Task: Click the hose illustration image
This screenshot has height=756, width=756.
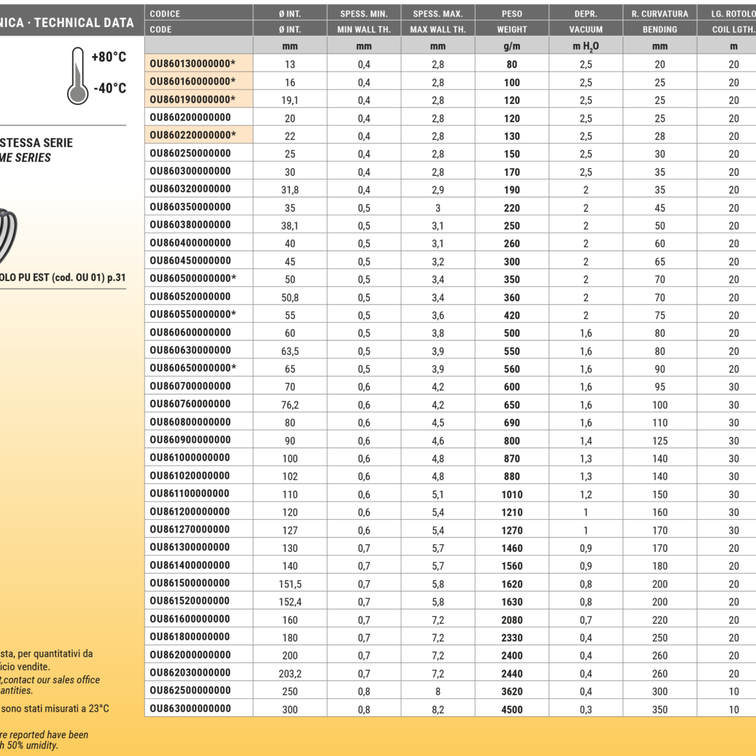Action: coord(8,233)
